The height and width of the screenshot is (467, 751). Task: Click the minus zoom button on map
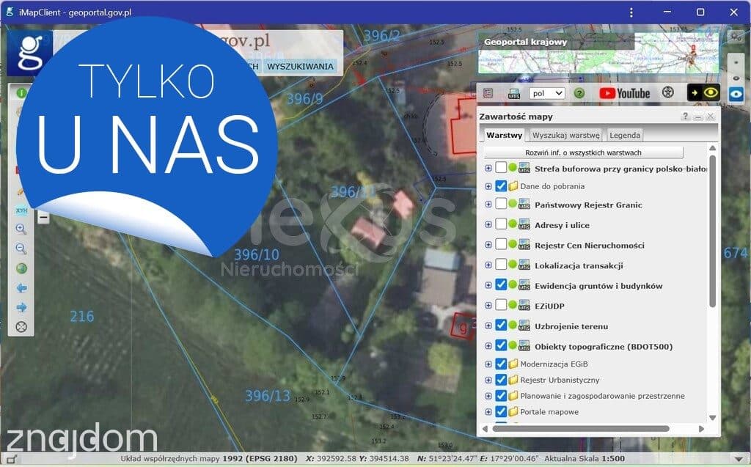coord(43,218)
